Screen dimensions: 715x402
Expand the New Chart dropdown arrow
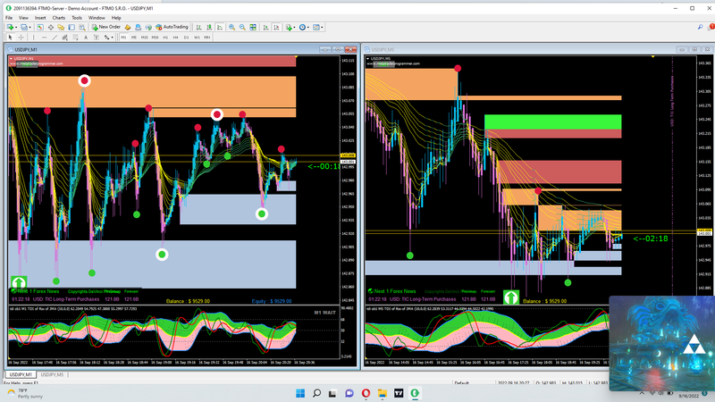tap(16, 28)
